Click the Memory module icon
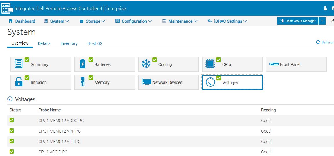This screenshot has height=156, width=334. point(82,82)
